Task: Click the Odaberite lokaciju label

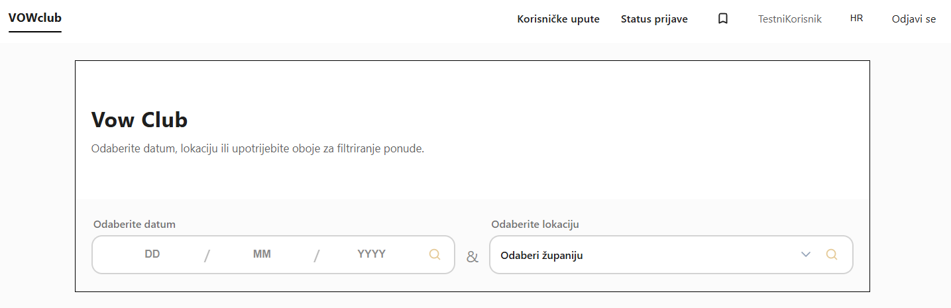Action: point(535,224)
